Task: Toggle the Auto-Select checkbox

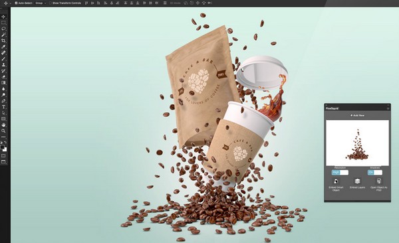Action: coord(16,3)
